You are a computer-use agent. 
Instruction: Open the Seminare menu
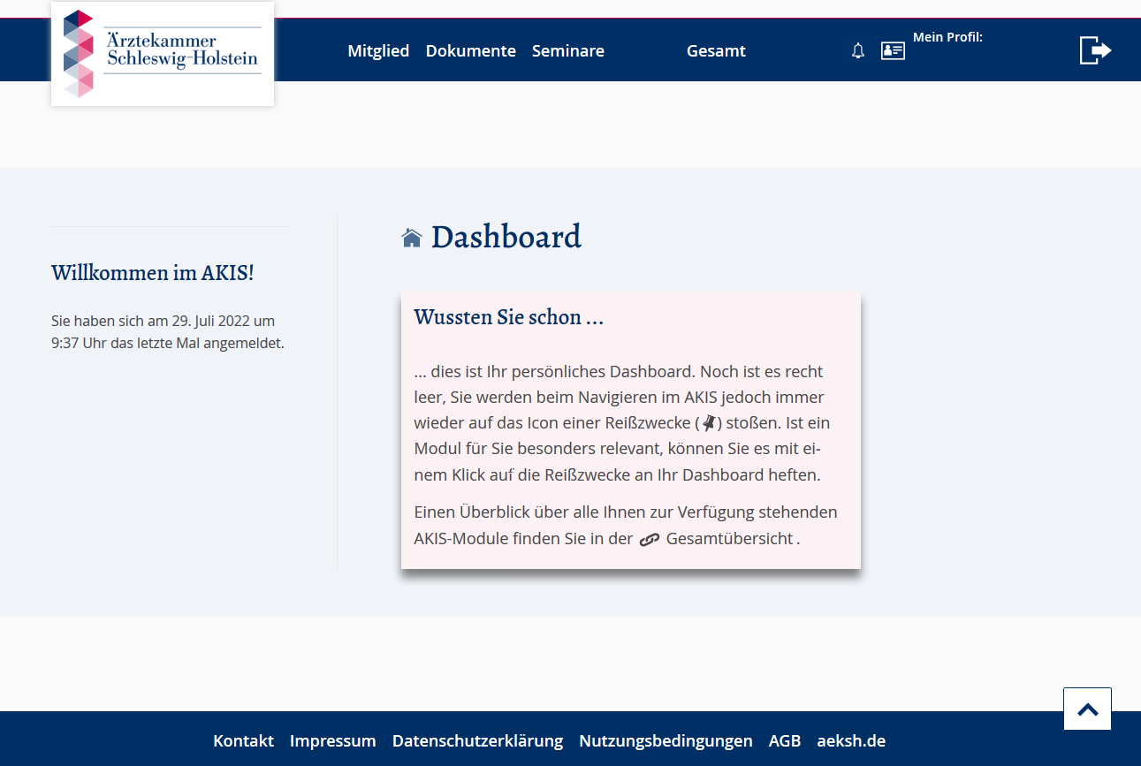click(567, 50)
